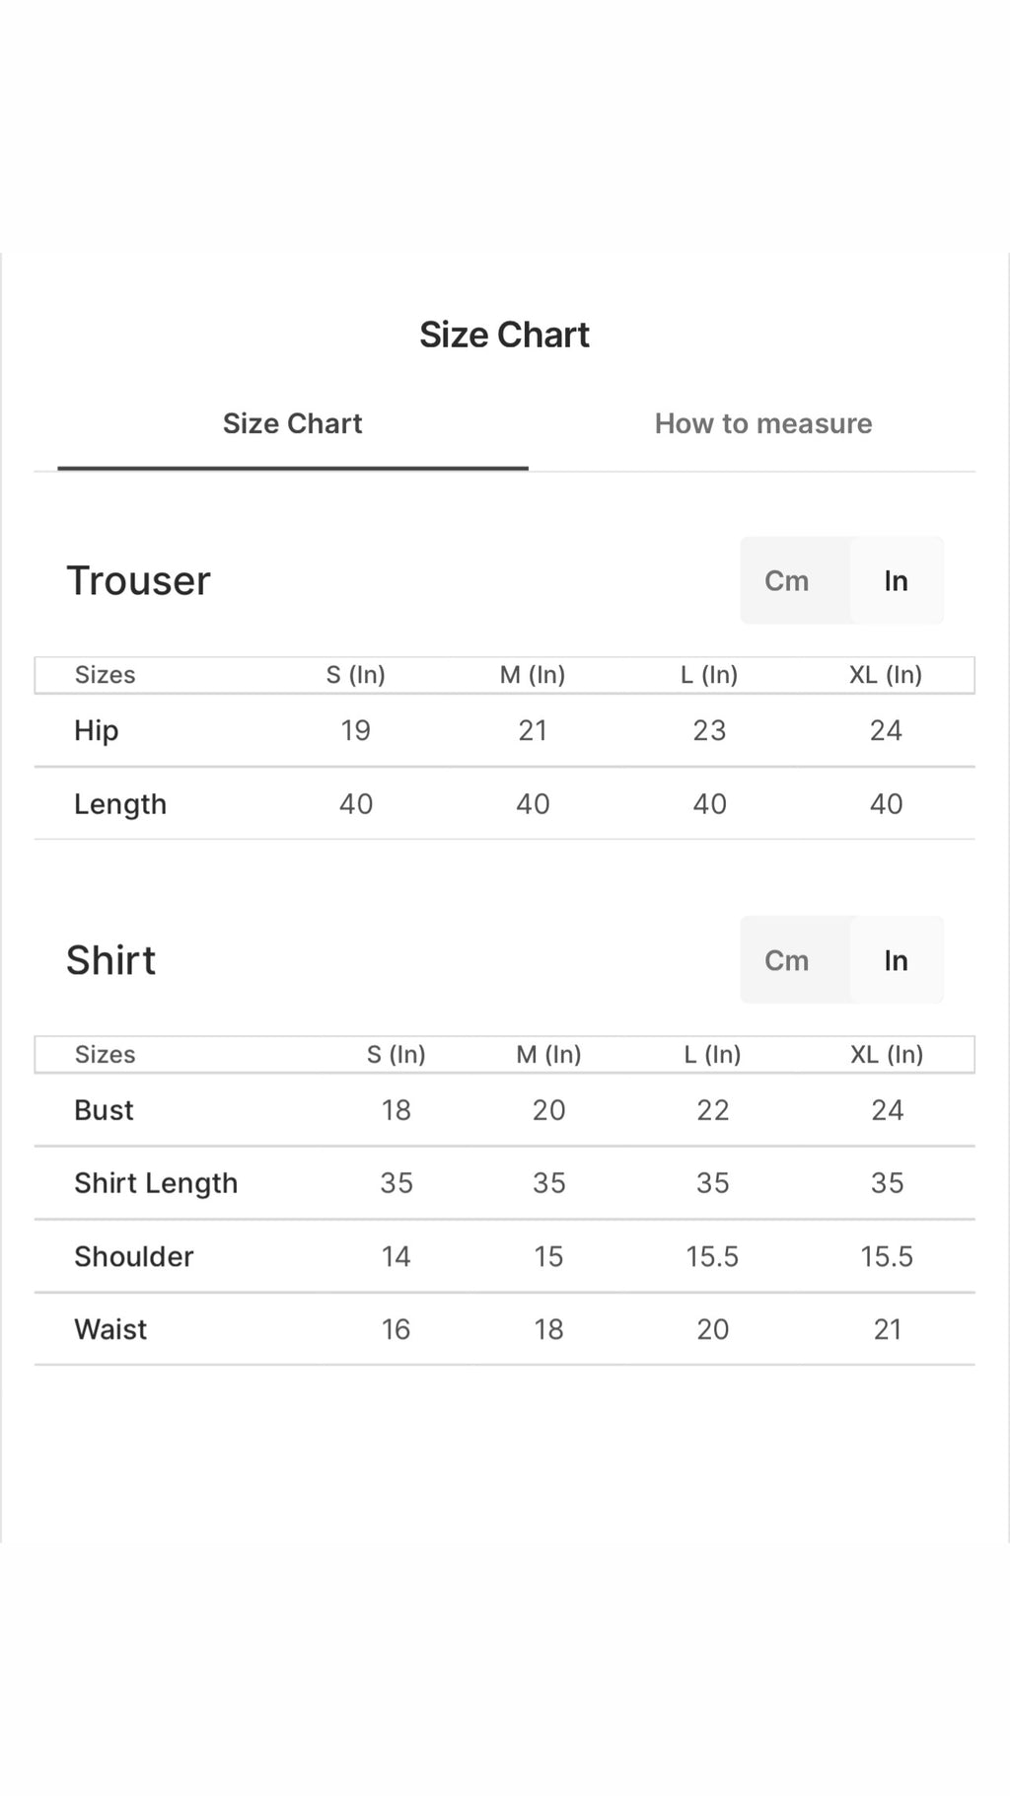Select the Trouser XL (In) column header
Image resolution: width=1010 pixels, height=1796 pixels.
(x=886, y=675)
